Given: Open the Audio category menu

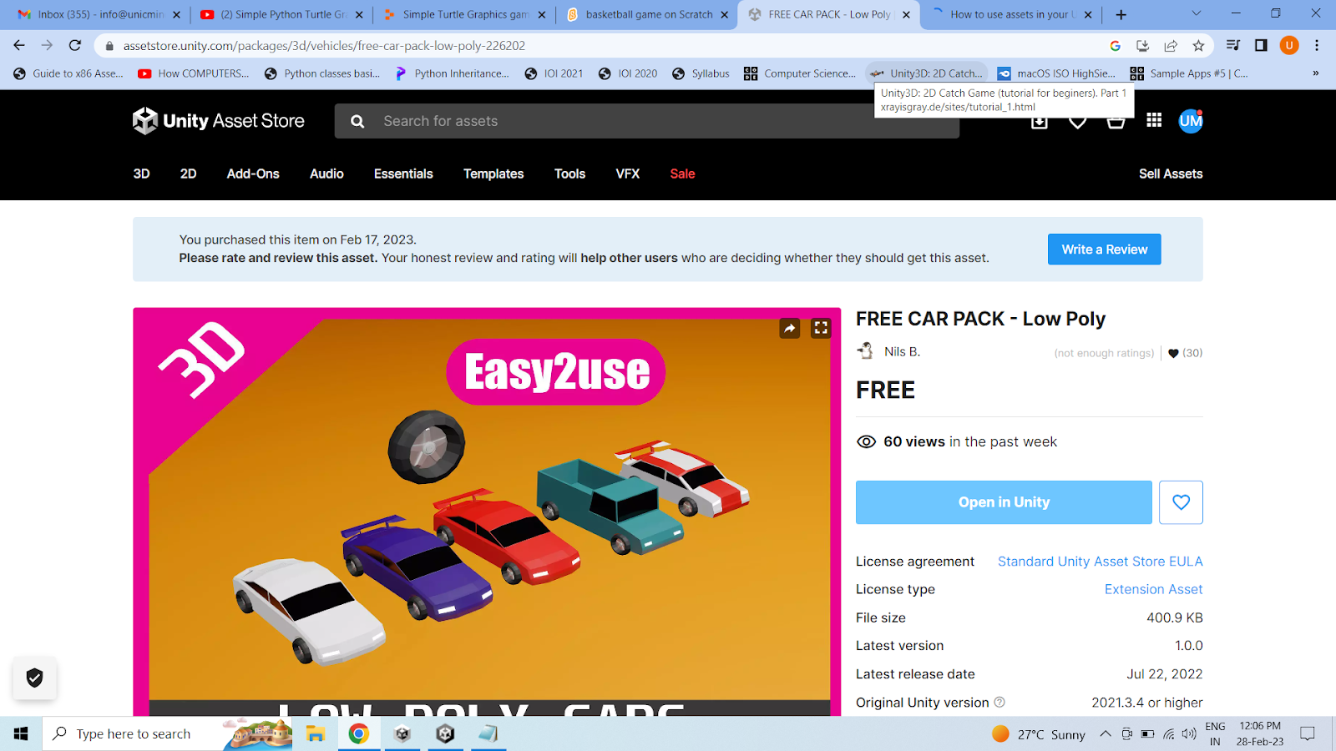Looking at the screenshot, I should [x=326, y=174].
